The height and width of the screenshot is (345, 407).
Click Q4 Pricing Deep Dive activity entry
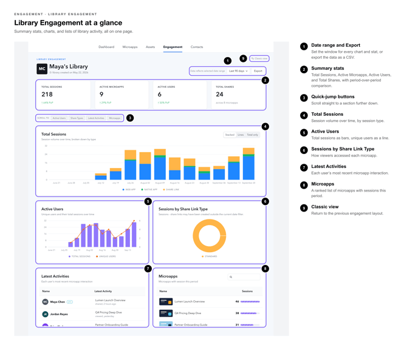point(108,314)
